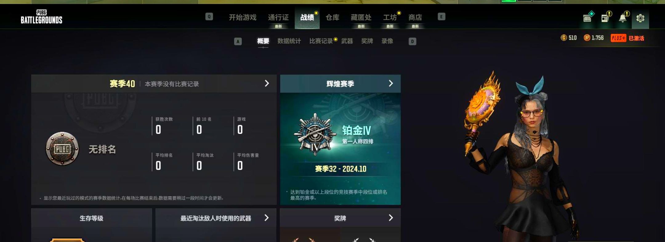Image resolution: width=665 pixels, height=242 pixels.
Task: Click the unranked PUBG rank emblem
Action: click(62, 149)
